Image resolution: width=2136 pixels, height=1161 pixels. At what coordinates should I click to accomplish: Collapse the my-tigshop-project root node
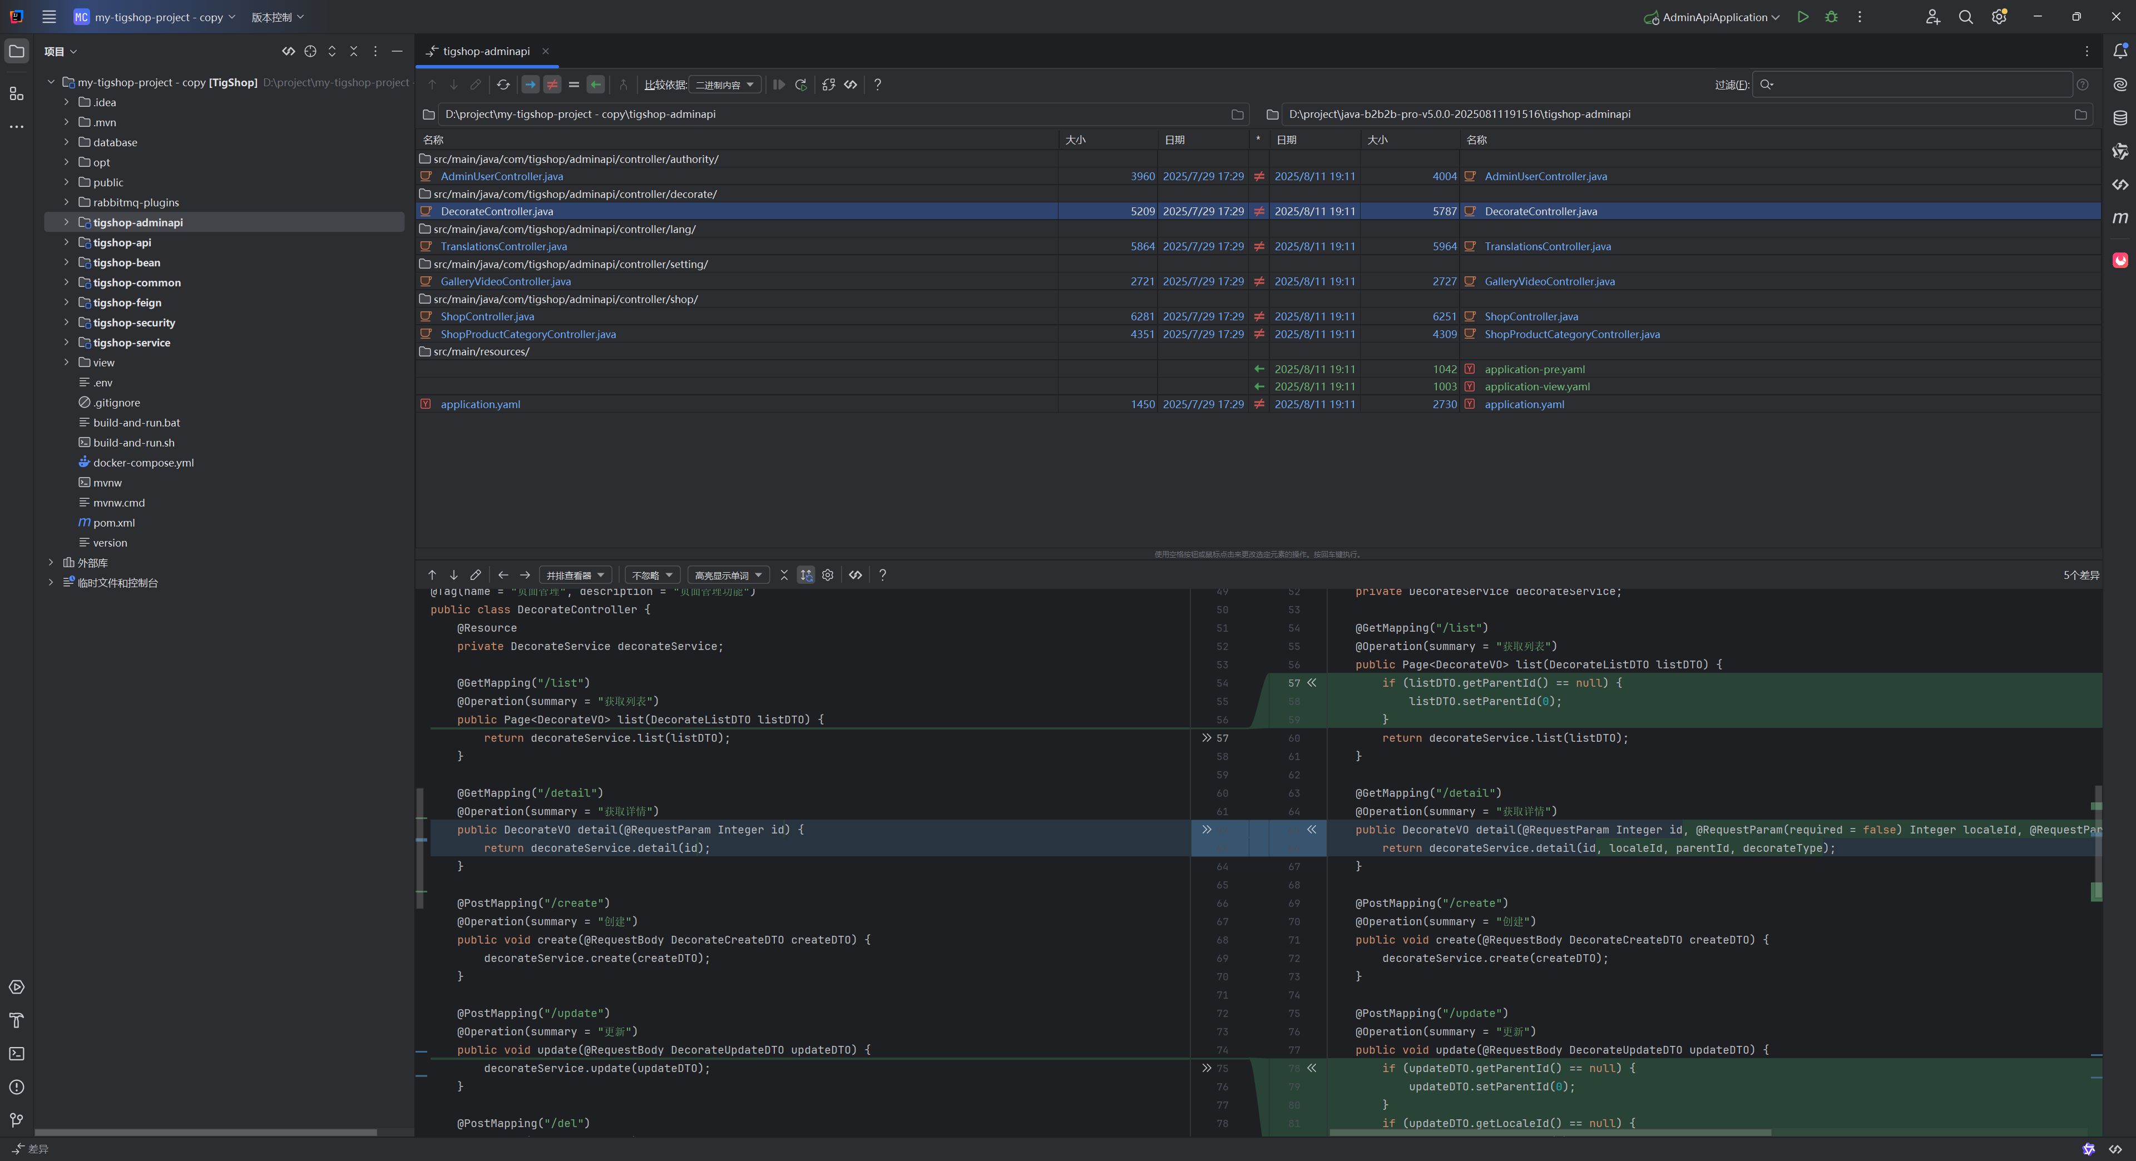[x=51, y=82]
